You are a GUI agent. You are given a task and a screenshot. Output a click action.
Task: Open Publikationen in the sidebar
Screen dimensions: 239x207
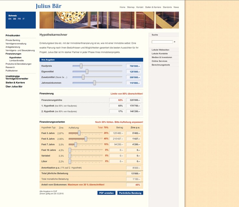tap(12, 71)
